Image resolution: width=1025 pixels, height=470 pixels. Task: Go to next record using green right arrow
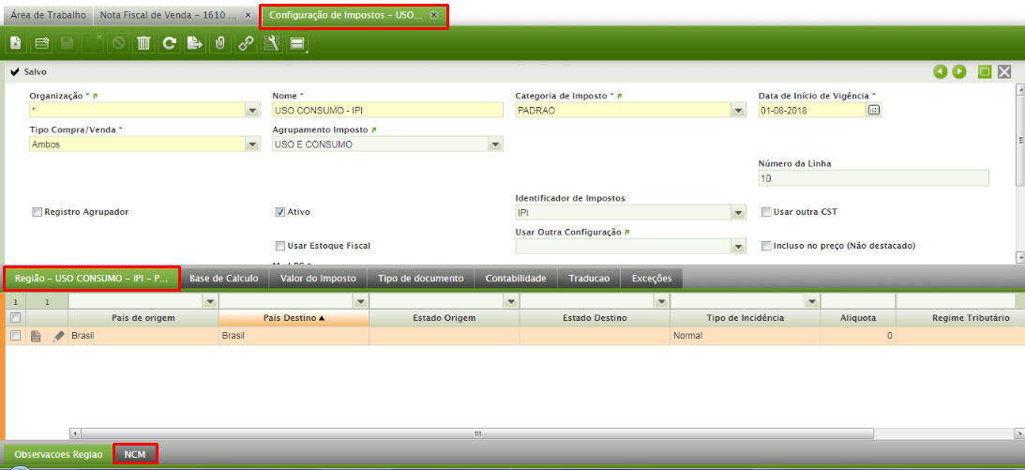tap(959, 72)
